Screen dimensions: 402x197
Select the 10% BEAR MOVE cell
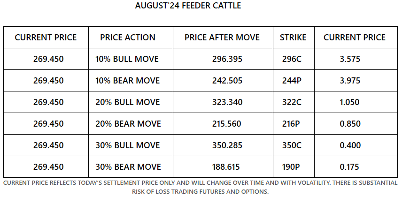[127, 81]
